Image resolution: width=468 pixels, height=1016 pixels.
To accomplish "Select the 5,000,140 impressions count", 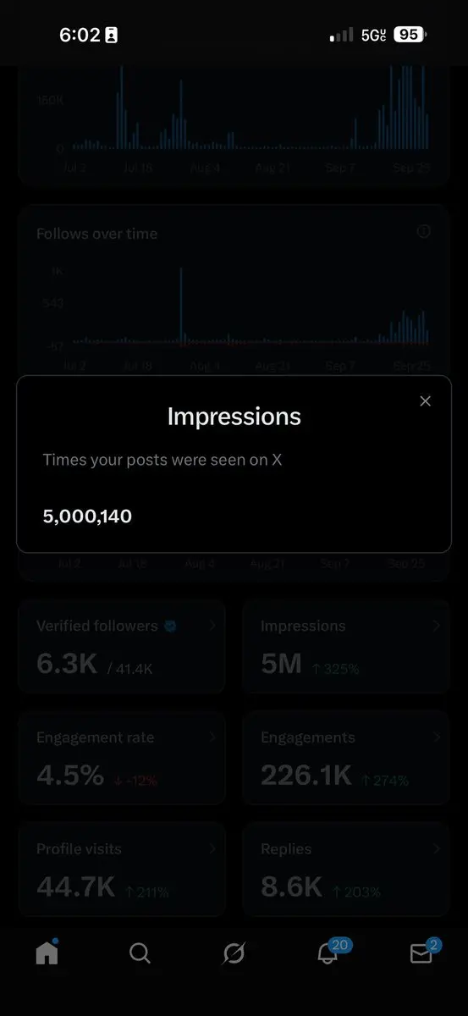I will (87, 516).
